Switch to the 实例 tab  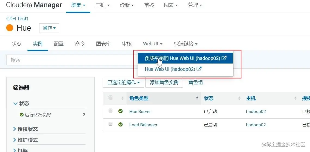pos(38,44)
